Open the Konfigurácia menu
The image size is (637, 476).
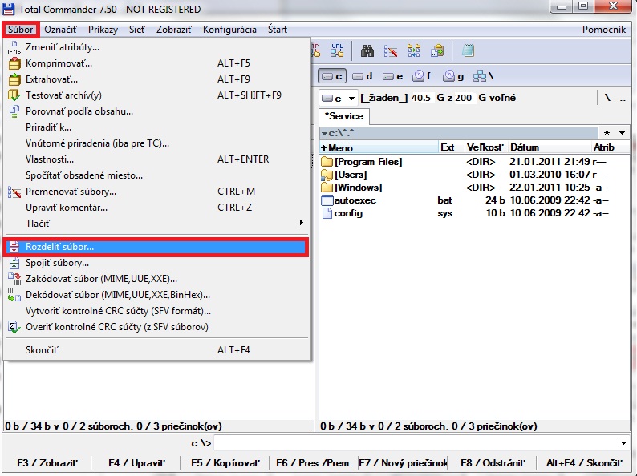229,30
